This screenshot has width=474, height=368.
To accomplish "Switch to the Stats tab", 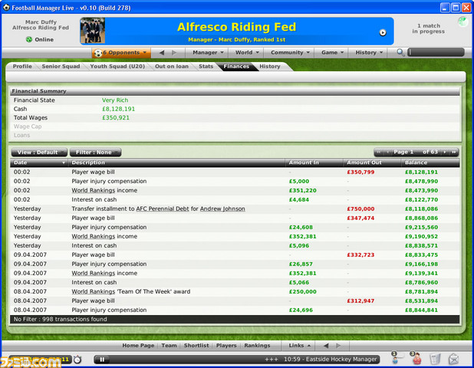I will (206, 67).
